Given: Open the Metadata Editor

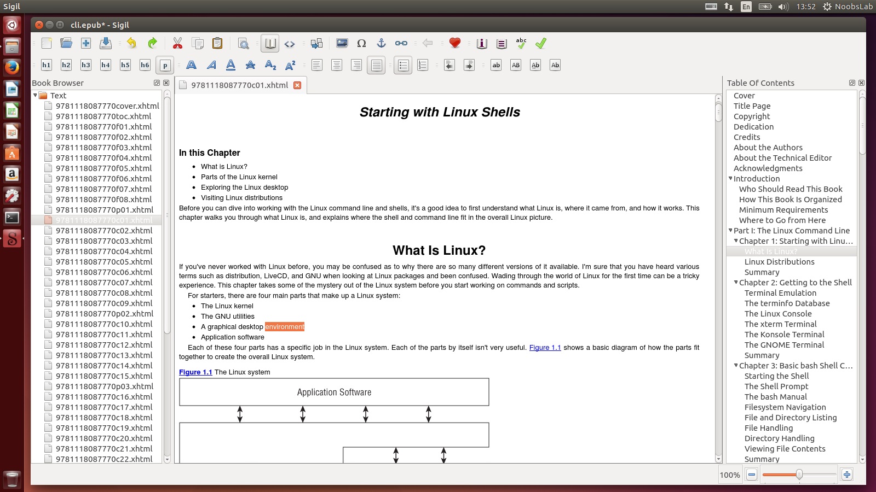Looking at the screenshot, I should [x=482, y=43].
